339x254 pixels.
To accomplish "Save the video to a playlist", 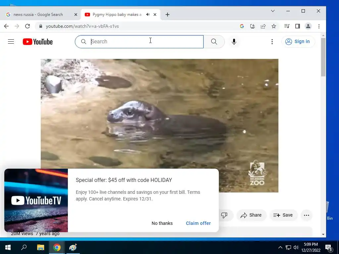I will [283, 215].
